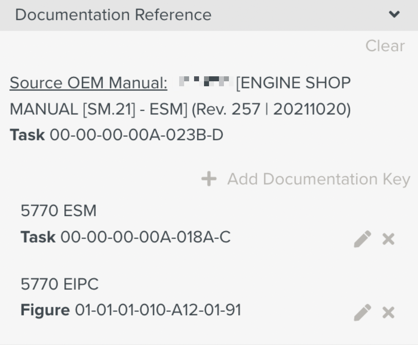Remove the 5770 ESM entry with X icon
Viewport: 418px width, 345px height.
tap(388, 239)
